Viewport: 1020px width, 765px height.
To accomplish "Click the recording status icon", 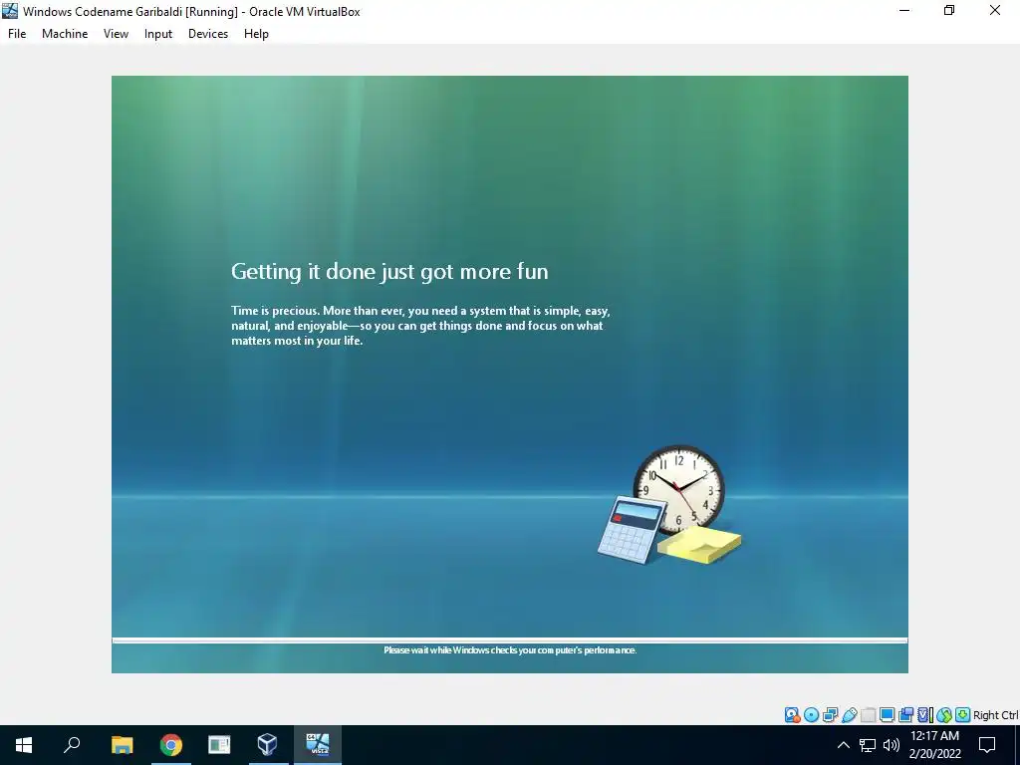I will [905, 715].
